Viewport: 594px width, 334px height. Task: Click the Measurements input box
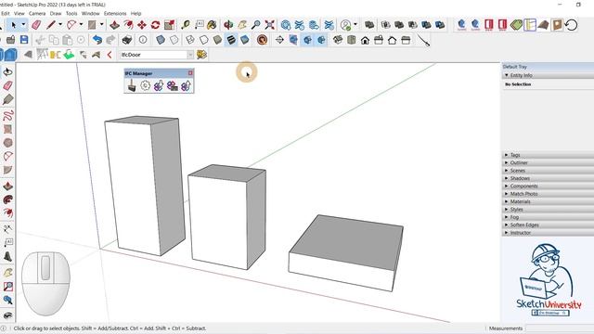click(560, 328)
